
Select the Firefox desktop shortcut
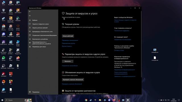tap(18, 59)
